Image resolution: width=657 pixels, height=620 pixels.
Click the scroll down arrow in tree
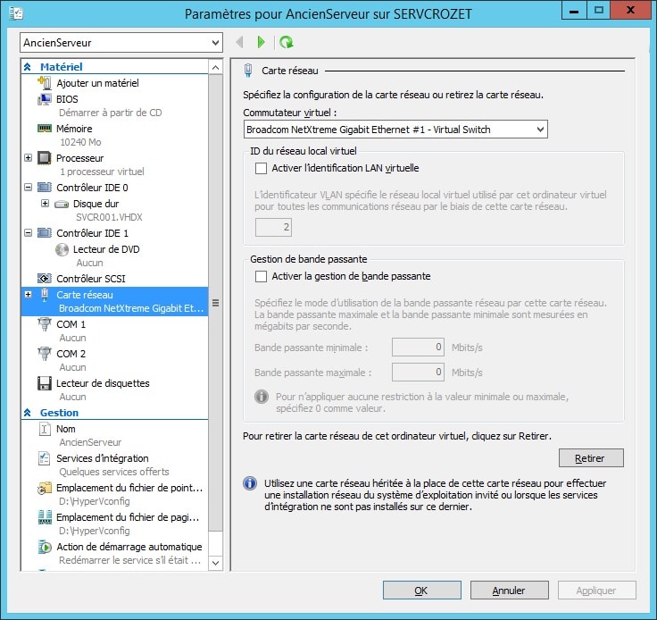[x=215, y=563]
